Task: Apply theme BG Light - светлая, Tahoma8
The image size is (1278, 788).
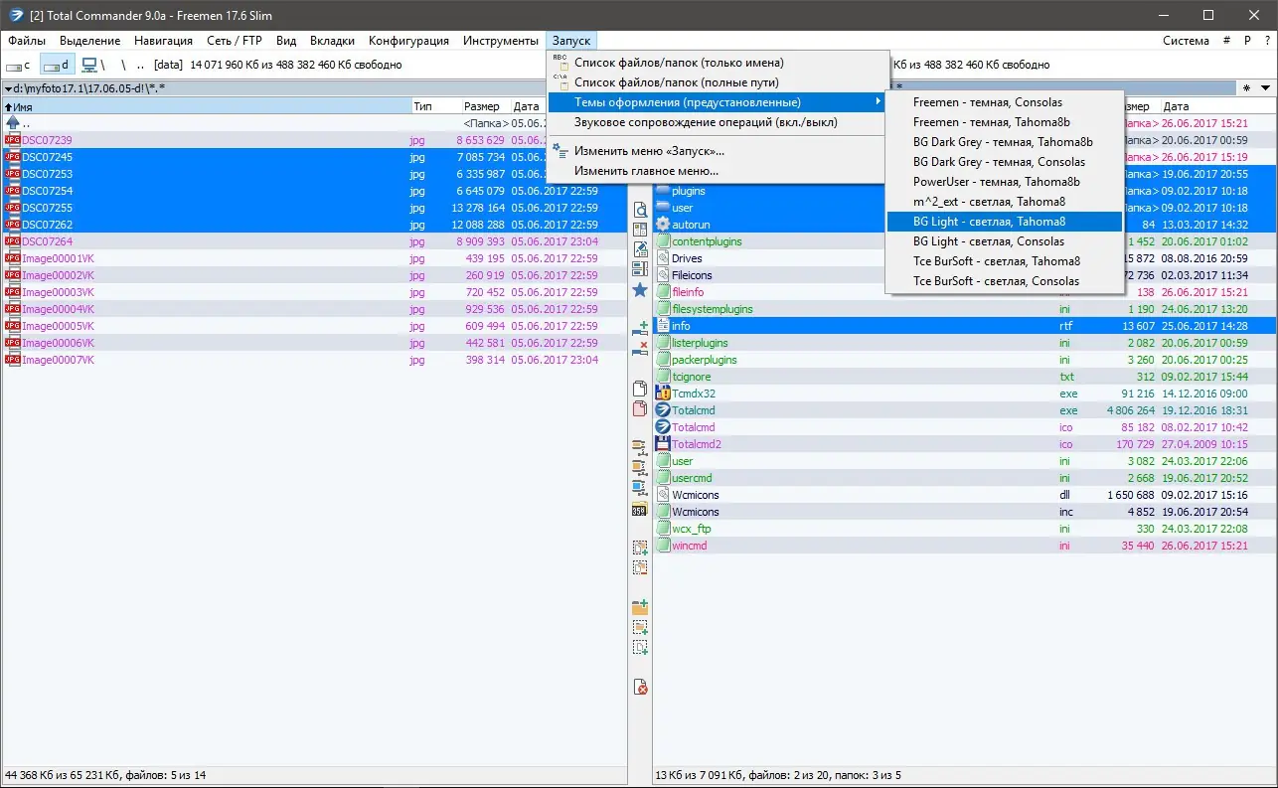Action: point(1004,222)
